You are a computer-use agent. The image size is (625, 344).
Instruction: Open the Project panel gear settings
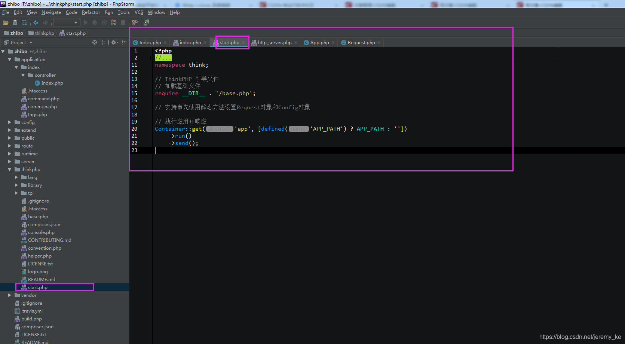pyautogui.click(x=115, y=42)
